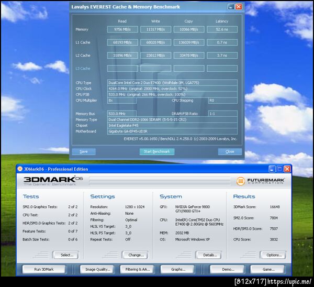Screen dimensions: 314x287
Task: Close the 3DMark06 window
Action: tap(287, 169)
